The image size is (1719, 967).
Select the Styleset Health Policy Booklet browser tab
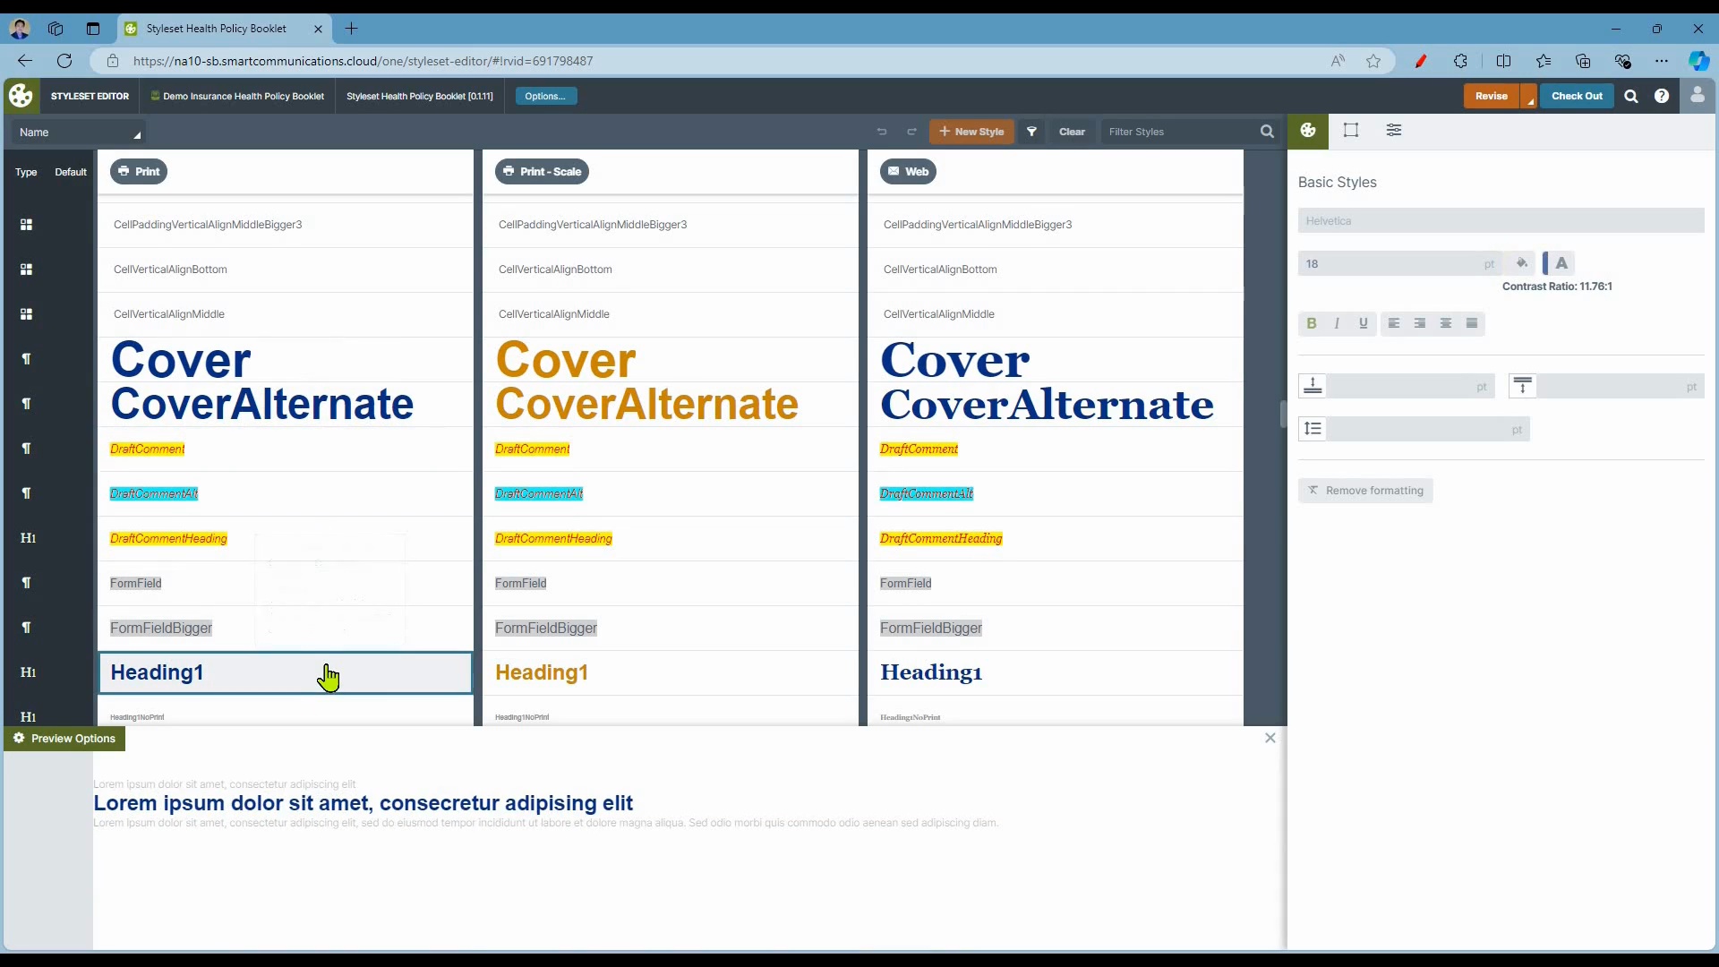(218, 29)
